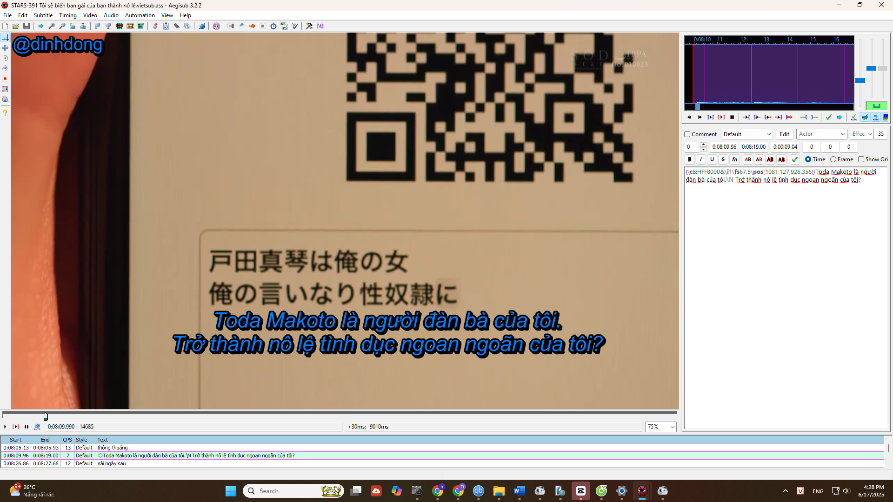Tick the Comment checkbox
Viewport: 893px width, 502px height.
point(687,134)
